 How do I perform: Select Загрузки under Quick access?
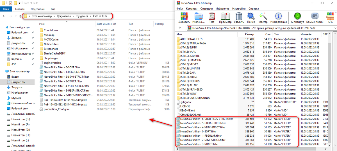pos(17,38)
